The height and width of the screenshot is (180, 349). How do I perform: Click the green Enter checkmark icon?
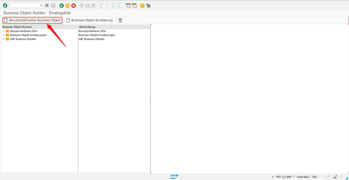tap(5, 5)
